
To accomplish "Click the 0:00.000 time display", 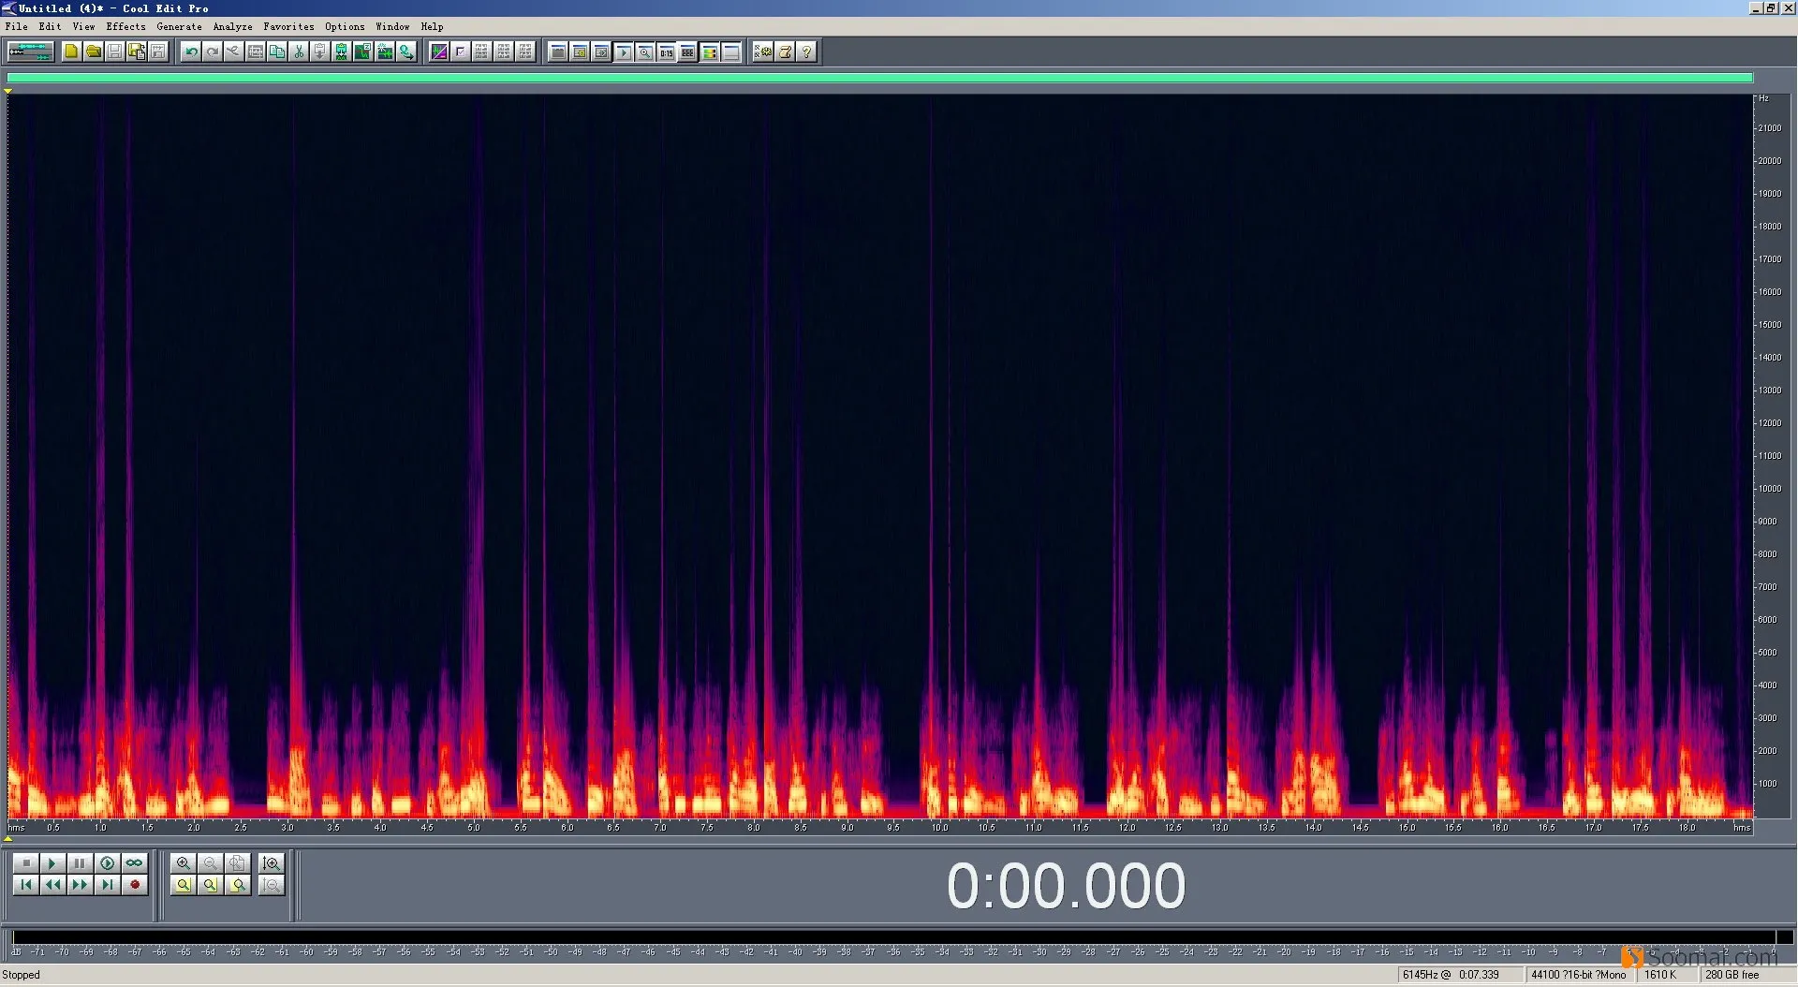I will pos(1066,886).
